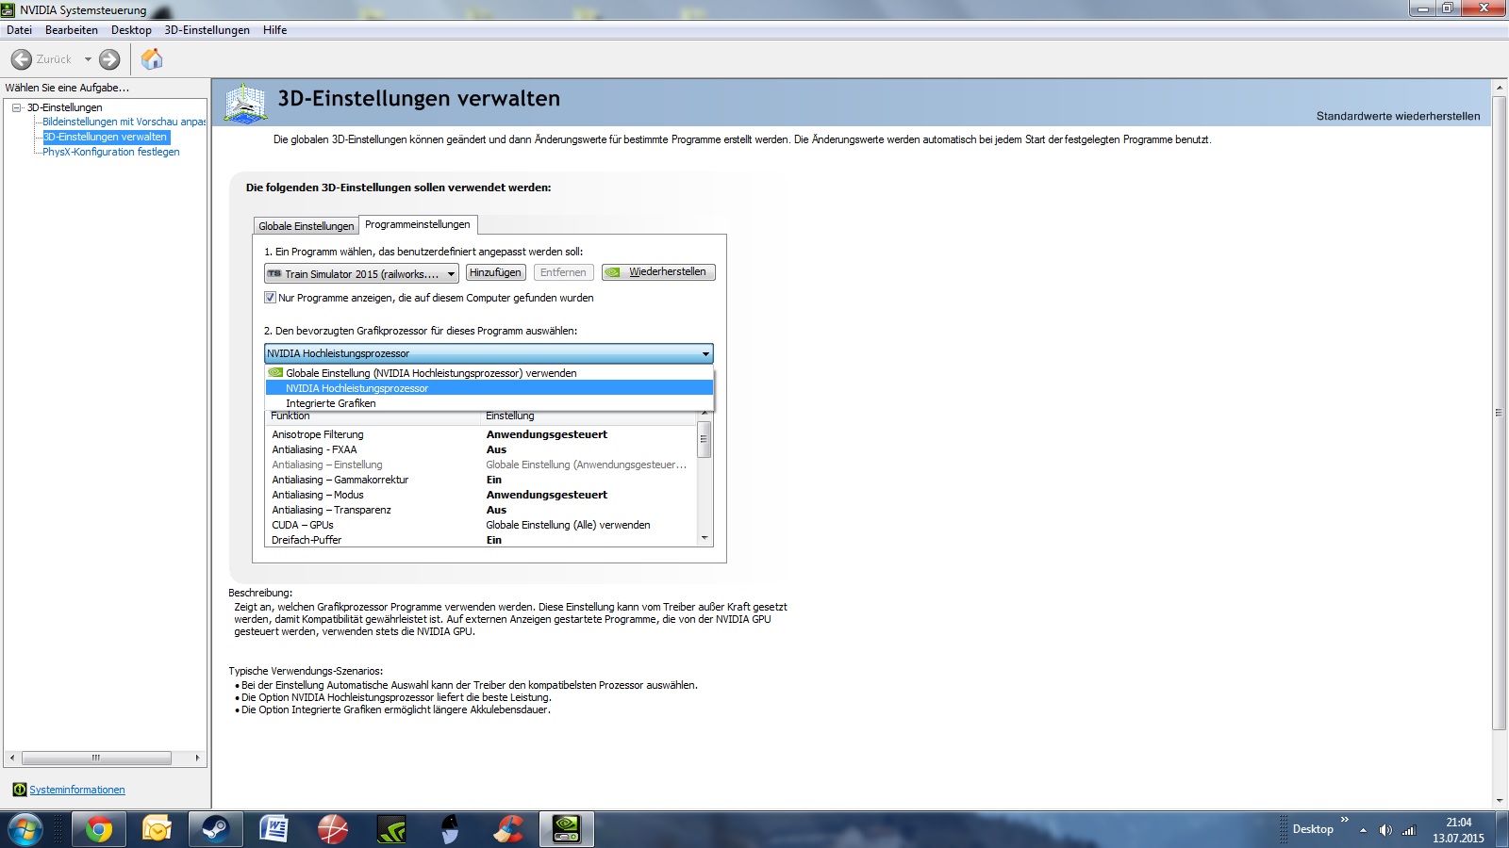Expand the Desktop toolbar chevron
The width and height of the screenshot is (1509, 848).
pos(1345,820)
